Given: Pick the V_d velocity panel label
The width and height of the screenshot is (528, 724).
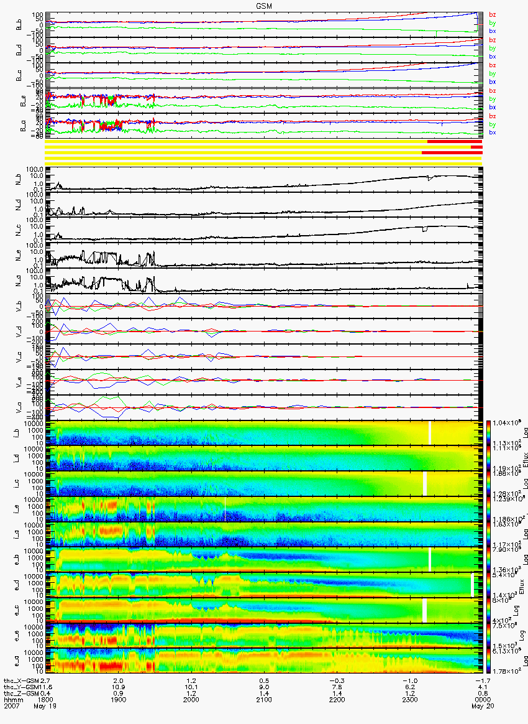Looking at the screenshot, I should pos(19,331).
